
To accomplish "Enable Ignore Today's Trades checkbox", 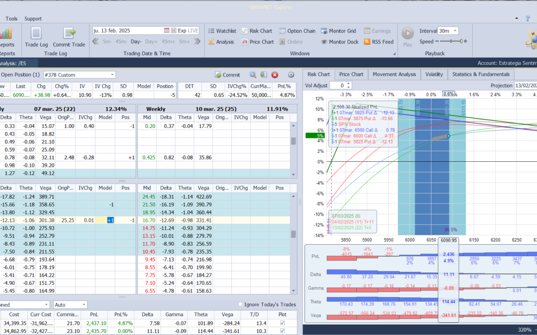I will [x=241, y=305].
